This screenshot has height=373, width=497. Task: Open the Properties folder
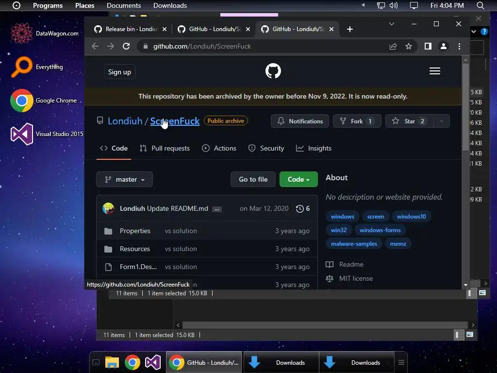pyautogui.click(x=135, y=231)
